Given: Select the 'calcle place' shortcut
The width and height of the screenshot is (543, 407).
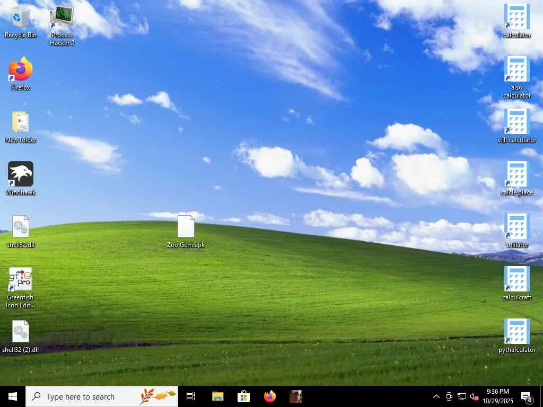Looking at the screenshot, I should click(x=516, y=179).
